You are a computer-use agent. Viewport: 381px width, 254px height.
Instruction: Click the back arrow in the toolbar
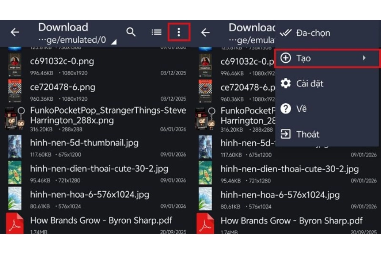[15, 32]
